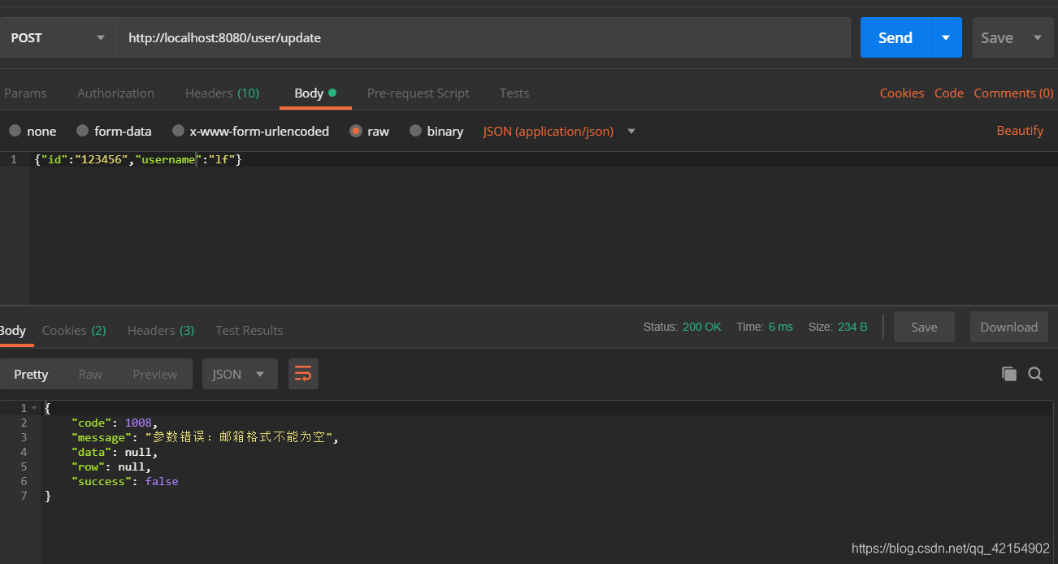Open search in response body
Viewport: 1058px width, 564px height.
(x=1035, y=374)
